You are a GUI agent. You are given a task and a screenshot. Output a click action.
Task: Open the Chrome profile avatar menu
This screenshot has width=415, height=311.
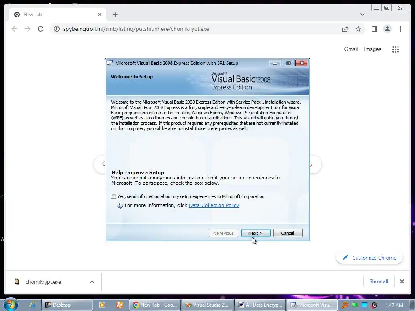click(387, 29)
